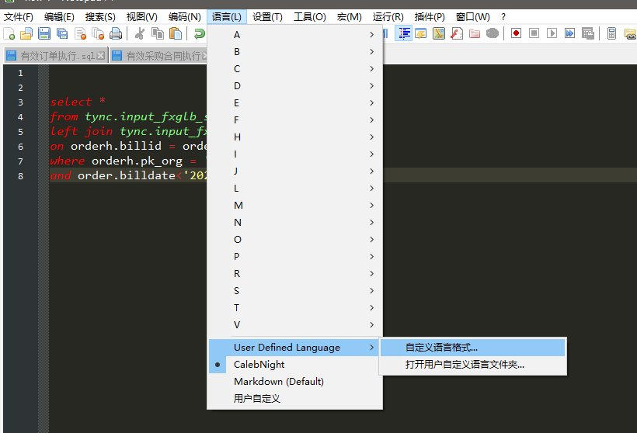Play back the recorded macro
The image size is (637, 433).
(552, 33)
